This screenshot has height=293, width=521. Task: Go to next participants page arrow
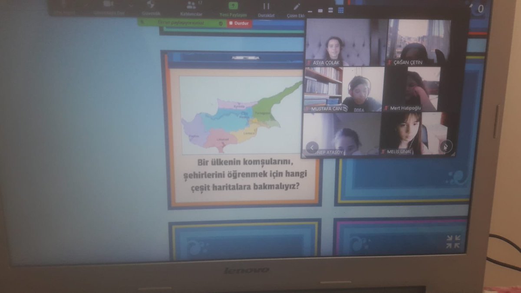tap(446, 146)
